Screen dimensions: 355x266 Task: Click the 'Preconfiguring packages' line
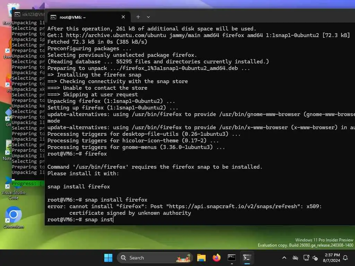[89, 48]
